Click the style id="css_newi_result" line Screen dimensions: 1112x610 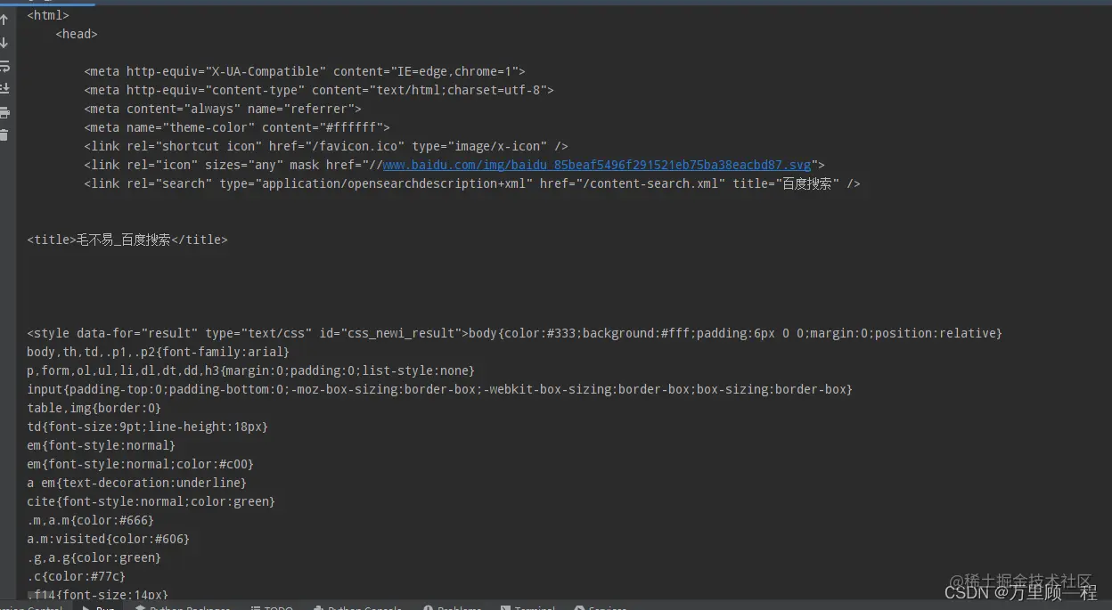pos(515,333)
